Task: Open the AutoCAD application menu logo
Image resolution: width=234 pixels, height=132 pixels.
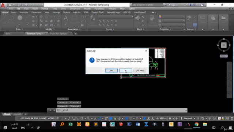Action: coord(3,5)
